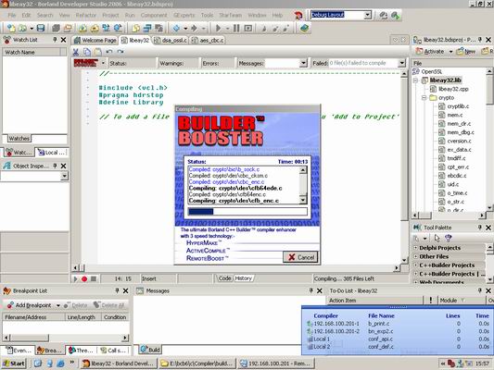This screenshot has width=494, height=370.
Task: Click the Paste icon in editor toolbar
Action: coord(98,52)
